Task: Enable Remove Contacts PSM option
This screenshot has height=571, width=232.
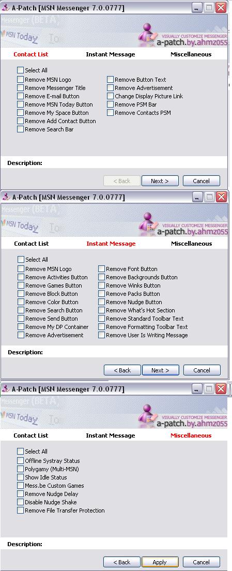Action: point(110,113)
